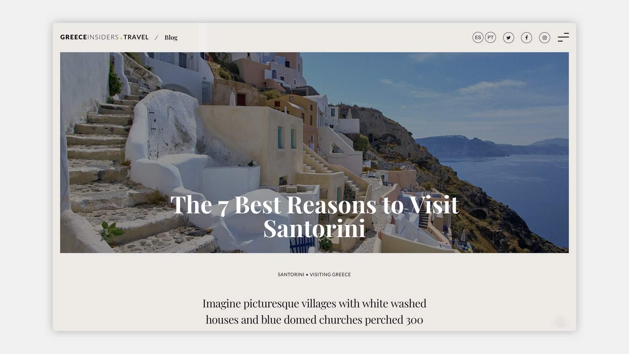Open the Facebook page icon
The width and height of the screenshot is (629, 354).
[526, 38]
